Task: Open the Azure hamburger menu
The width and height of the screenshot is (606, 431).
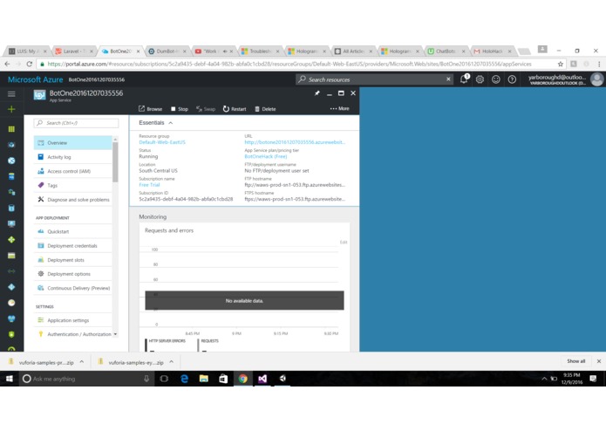Action: 11,94
